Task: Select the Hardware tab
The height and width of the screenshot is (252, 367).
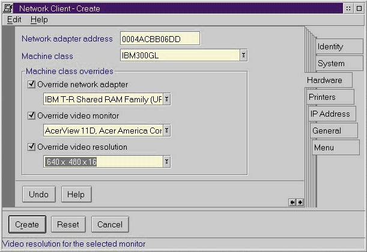Action: coord(329,80)
